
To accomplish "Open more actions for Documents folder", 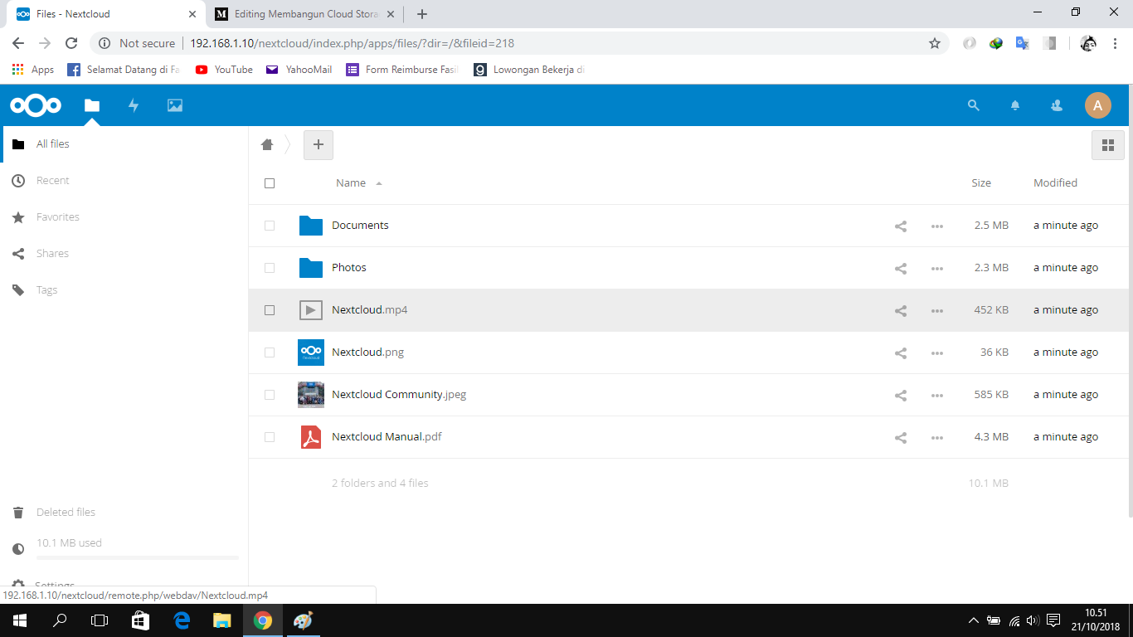I will coord(937,226).
